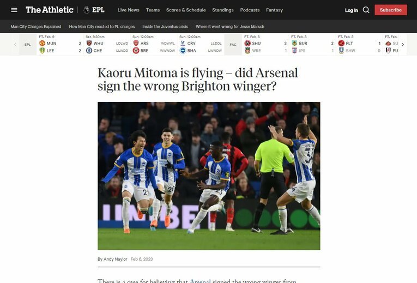Image resolution: width=417 pixels, height=283 pixels.
Task: Click the Sheffield United crest in scores
Action: click(x=247, y=44)
